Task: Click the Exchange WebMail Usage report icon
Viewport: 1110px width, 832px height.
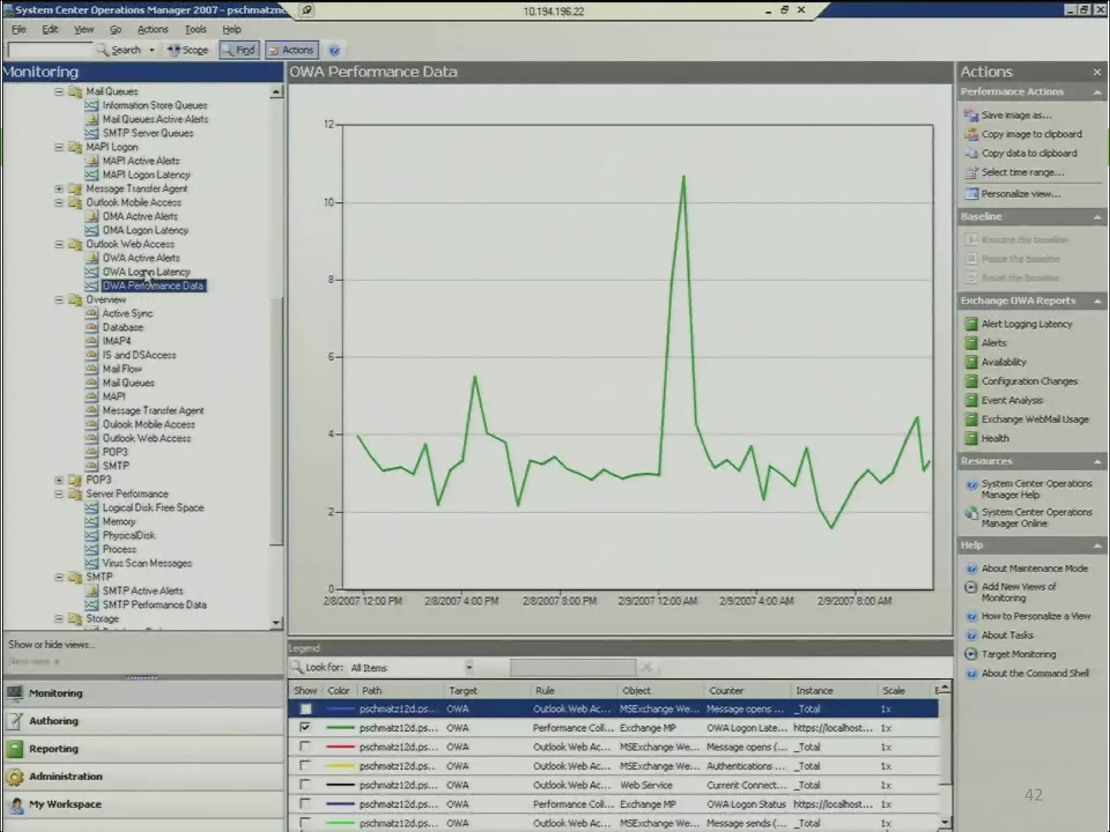Action: click(x=971, y=419)
